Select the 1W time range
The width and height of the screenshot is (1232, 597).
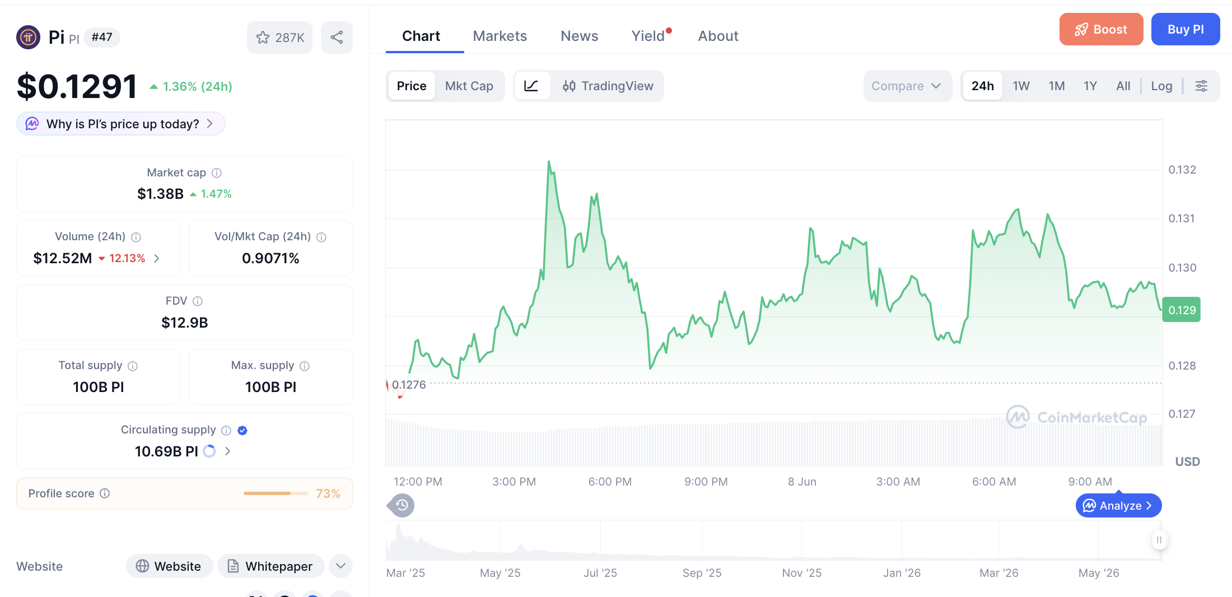pos(1021,86)
